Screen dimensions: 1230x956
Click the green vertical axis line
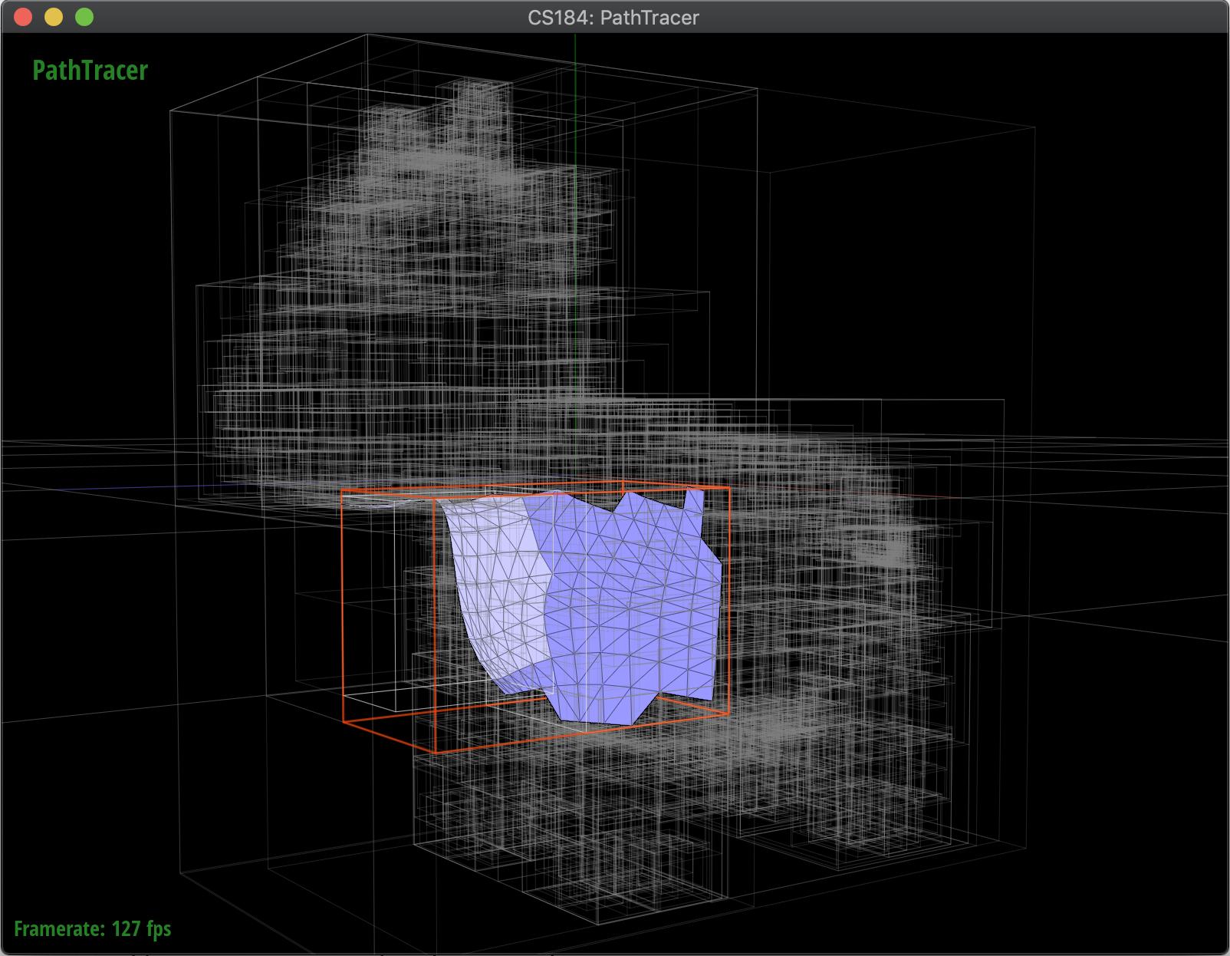click(575, 230)
